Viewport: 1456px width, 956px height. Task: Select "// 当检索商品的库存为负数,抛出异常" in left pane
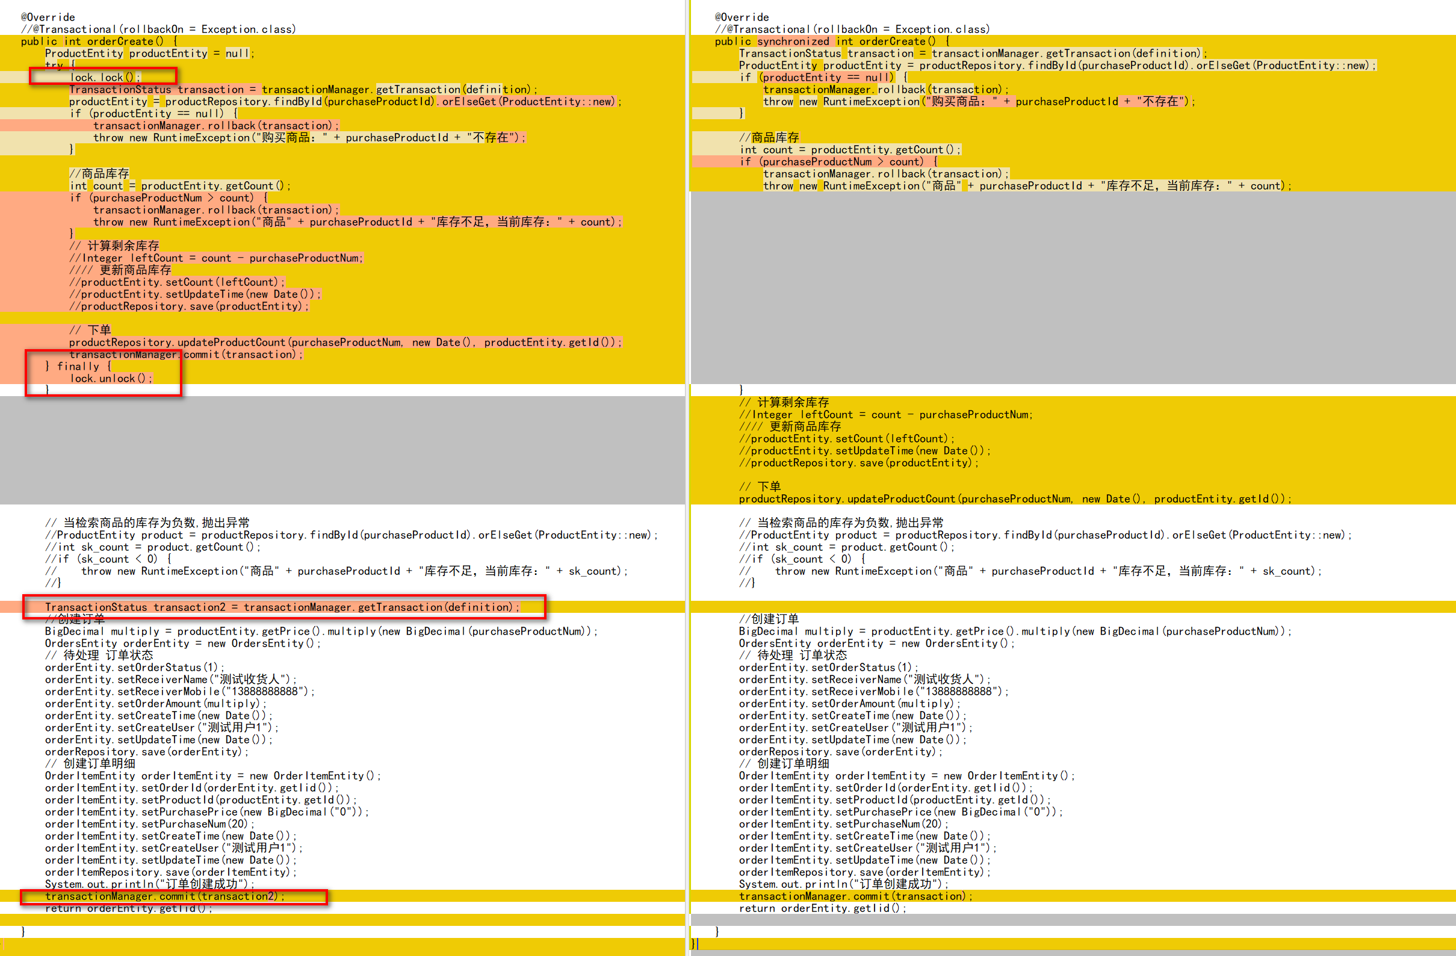pyautogui.click(x=147, y=523)
